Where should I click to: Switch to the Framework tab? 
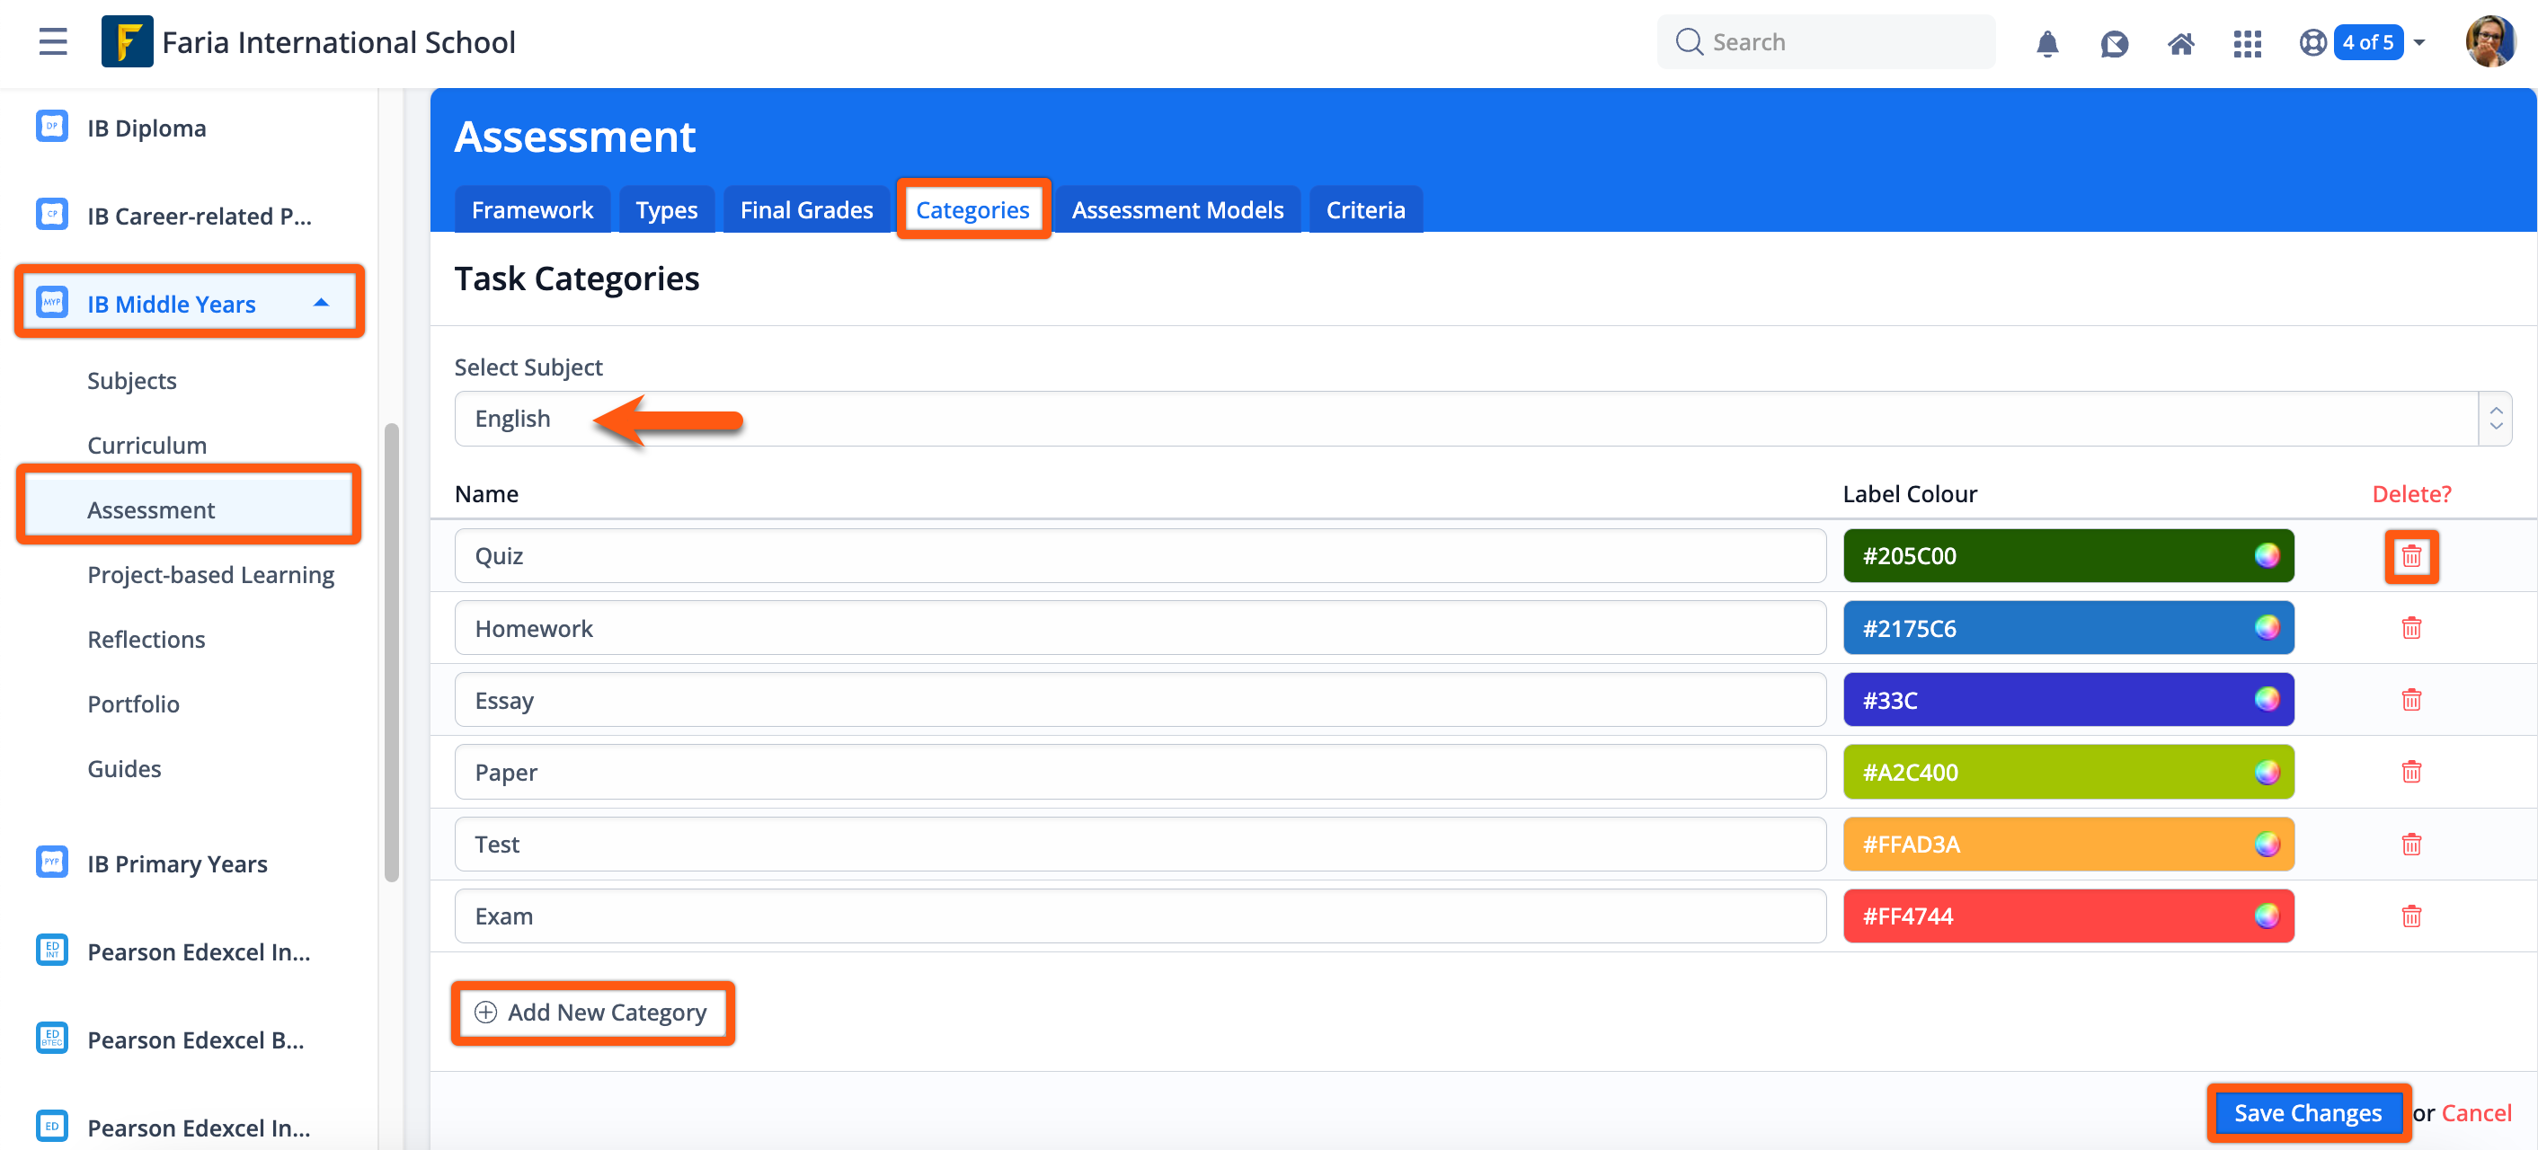pyautogui.click(x=532, y=209)
